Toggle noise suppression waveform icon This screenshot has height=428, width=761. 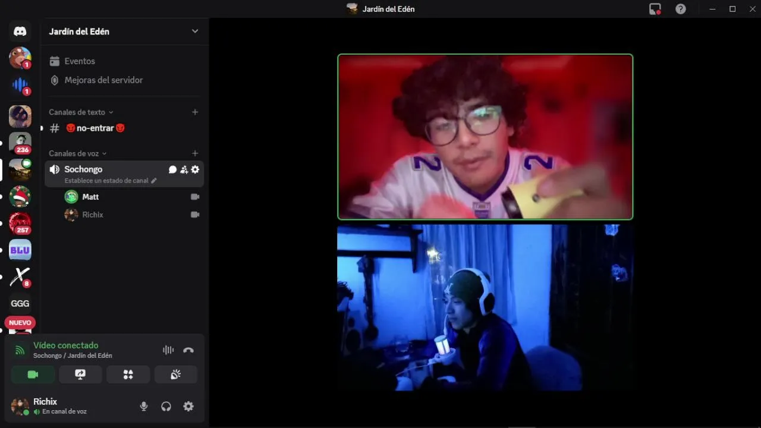(168, 350)
